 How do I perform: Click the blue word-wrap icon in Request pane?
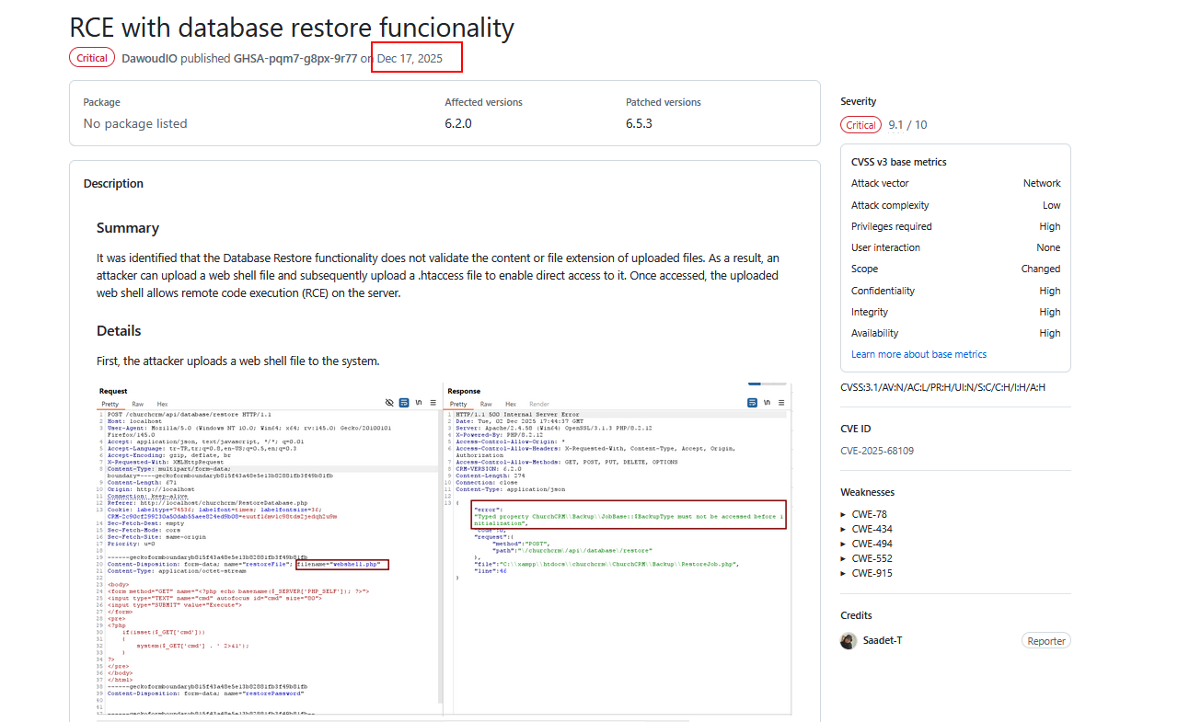point(404,403)
